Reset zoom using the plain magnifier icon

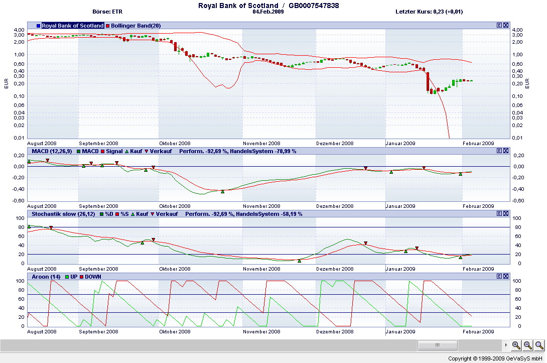539,345
